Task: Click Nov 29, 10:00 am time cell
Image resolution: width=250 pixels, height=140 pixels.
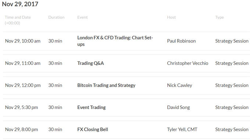Action: tap(23, 41)
